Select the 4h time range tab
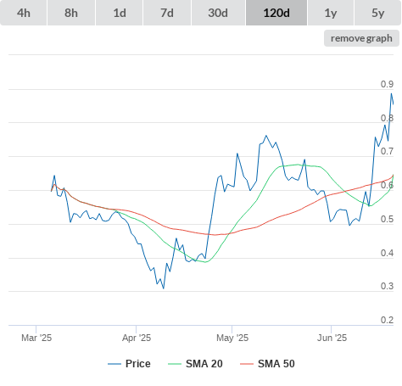This screenshot has width=402, height=386. (x=24, y=13)
